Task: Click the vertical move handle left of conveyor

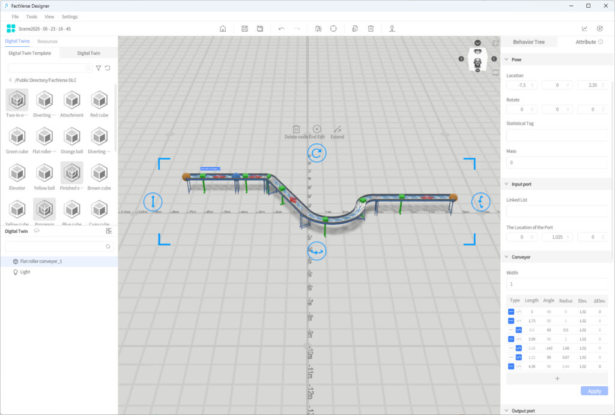Action: 153,202
